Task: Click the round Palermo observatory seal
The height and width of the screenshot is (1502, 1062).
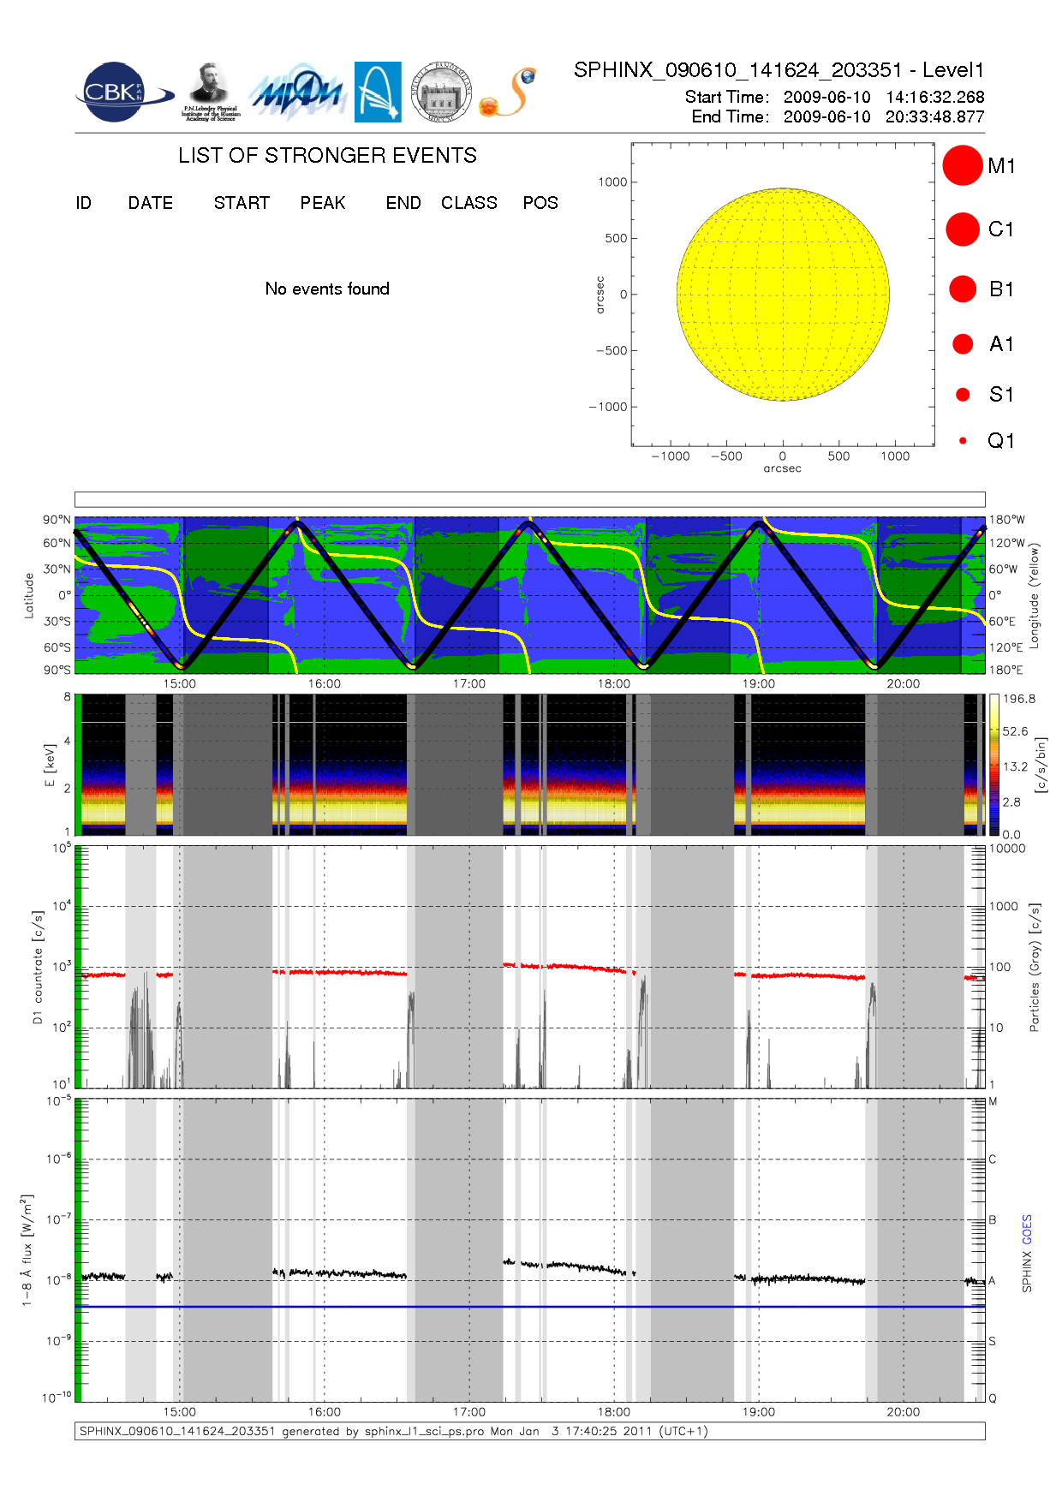Action: pyautogui.click(x=441, y=92)
